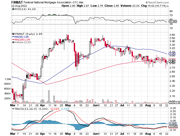The width and height of the screenshot is (180, 136).
Task: Click the 'MA(200) 2.89' legend text
Action: [x=22, y=40]
